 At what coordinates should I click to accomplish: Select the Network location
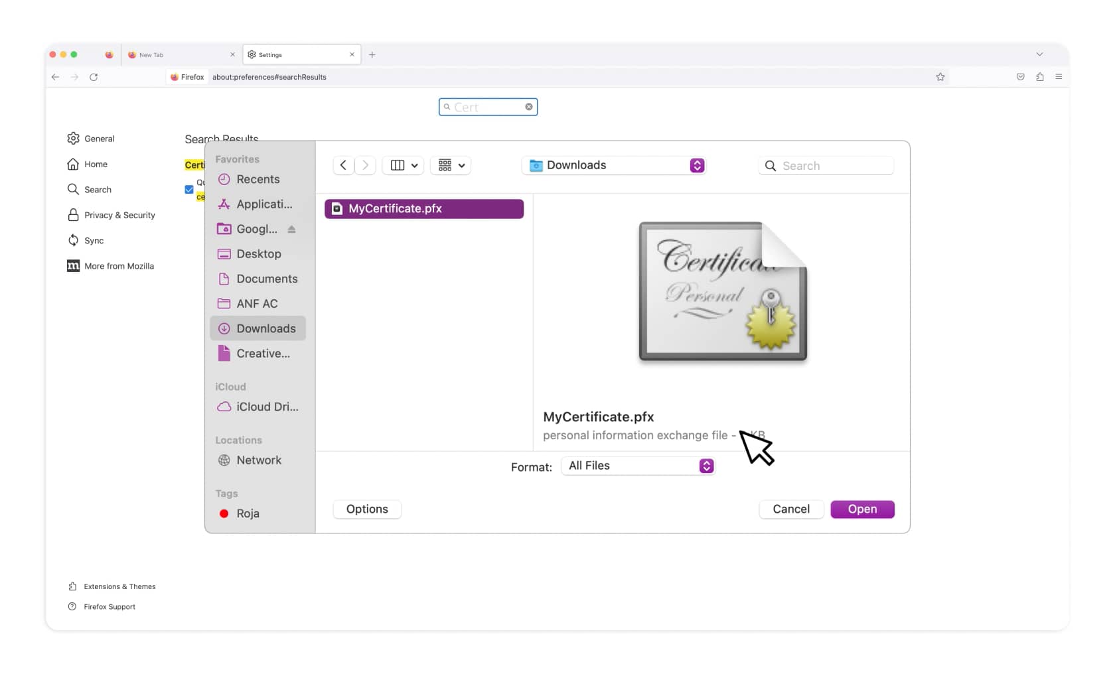click(259, 460)
